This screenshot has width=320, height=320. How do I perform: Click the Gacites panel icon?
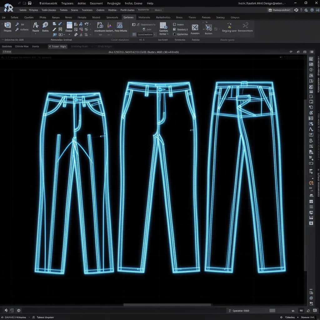[x=163, y=25]
